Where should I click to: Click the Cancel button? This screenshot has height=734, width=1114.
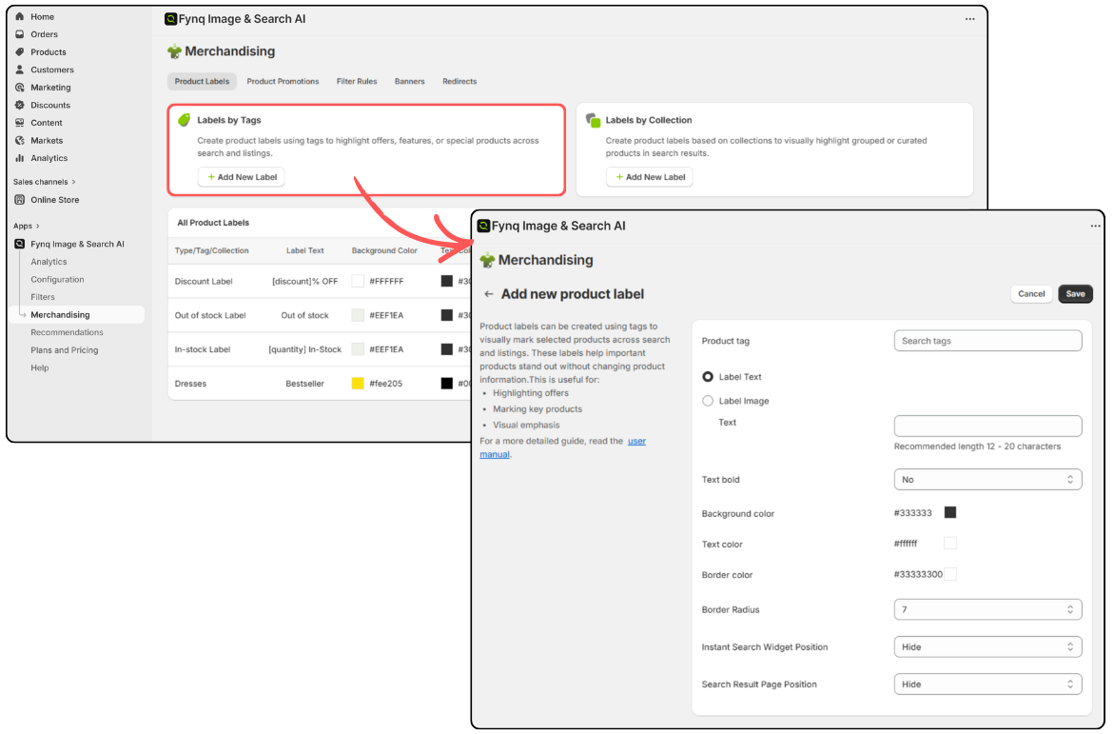tap(1031, 294)
